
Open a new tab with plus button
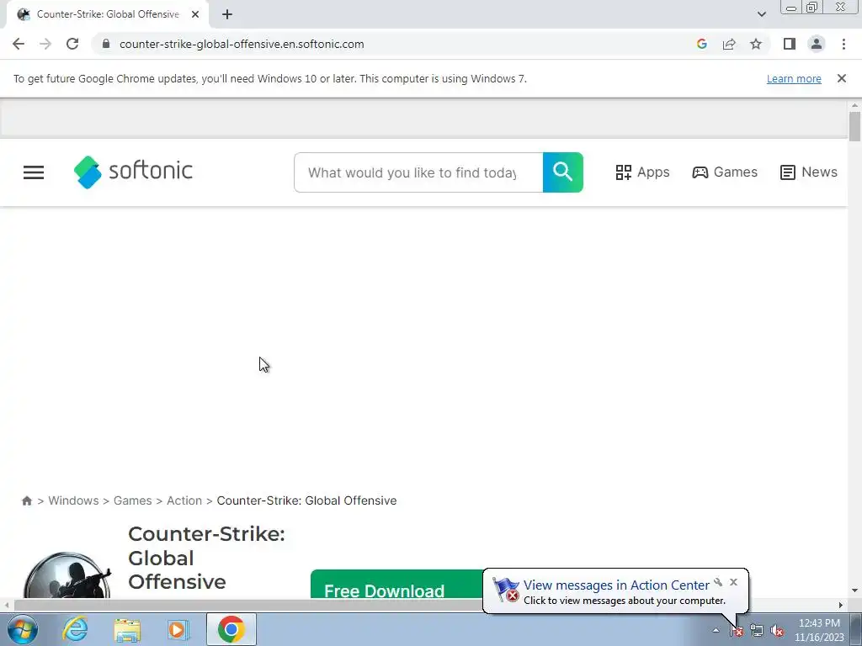227,14
